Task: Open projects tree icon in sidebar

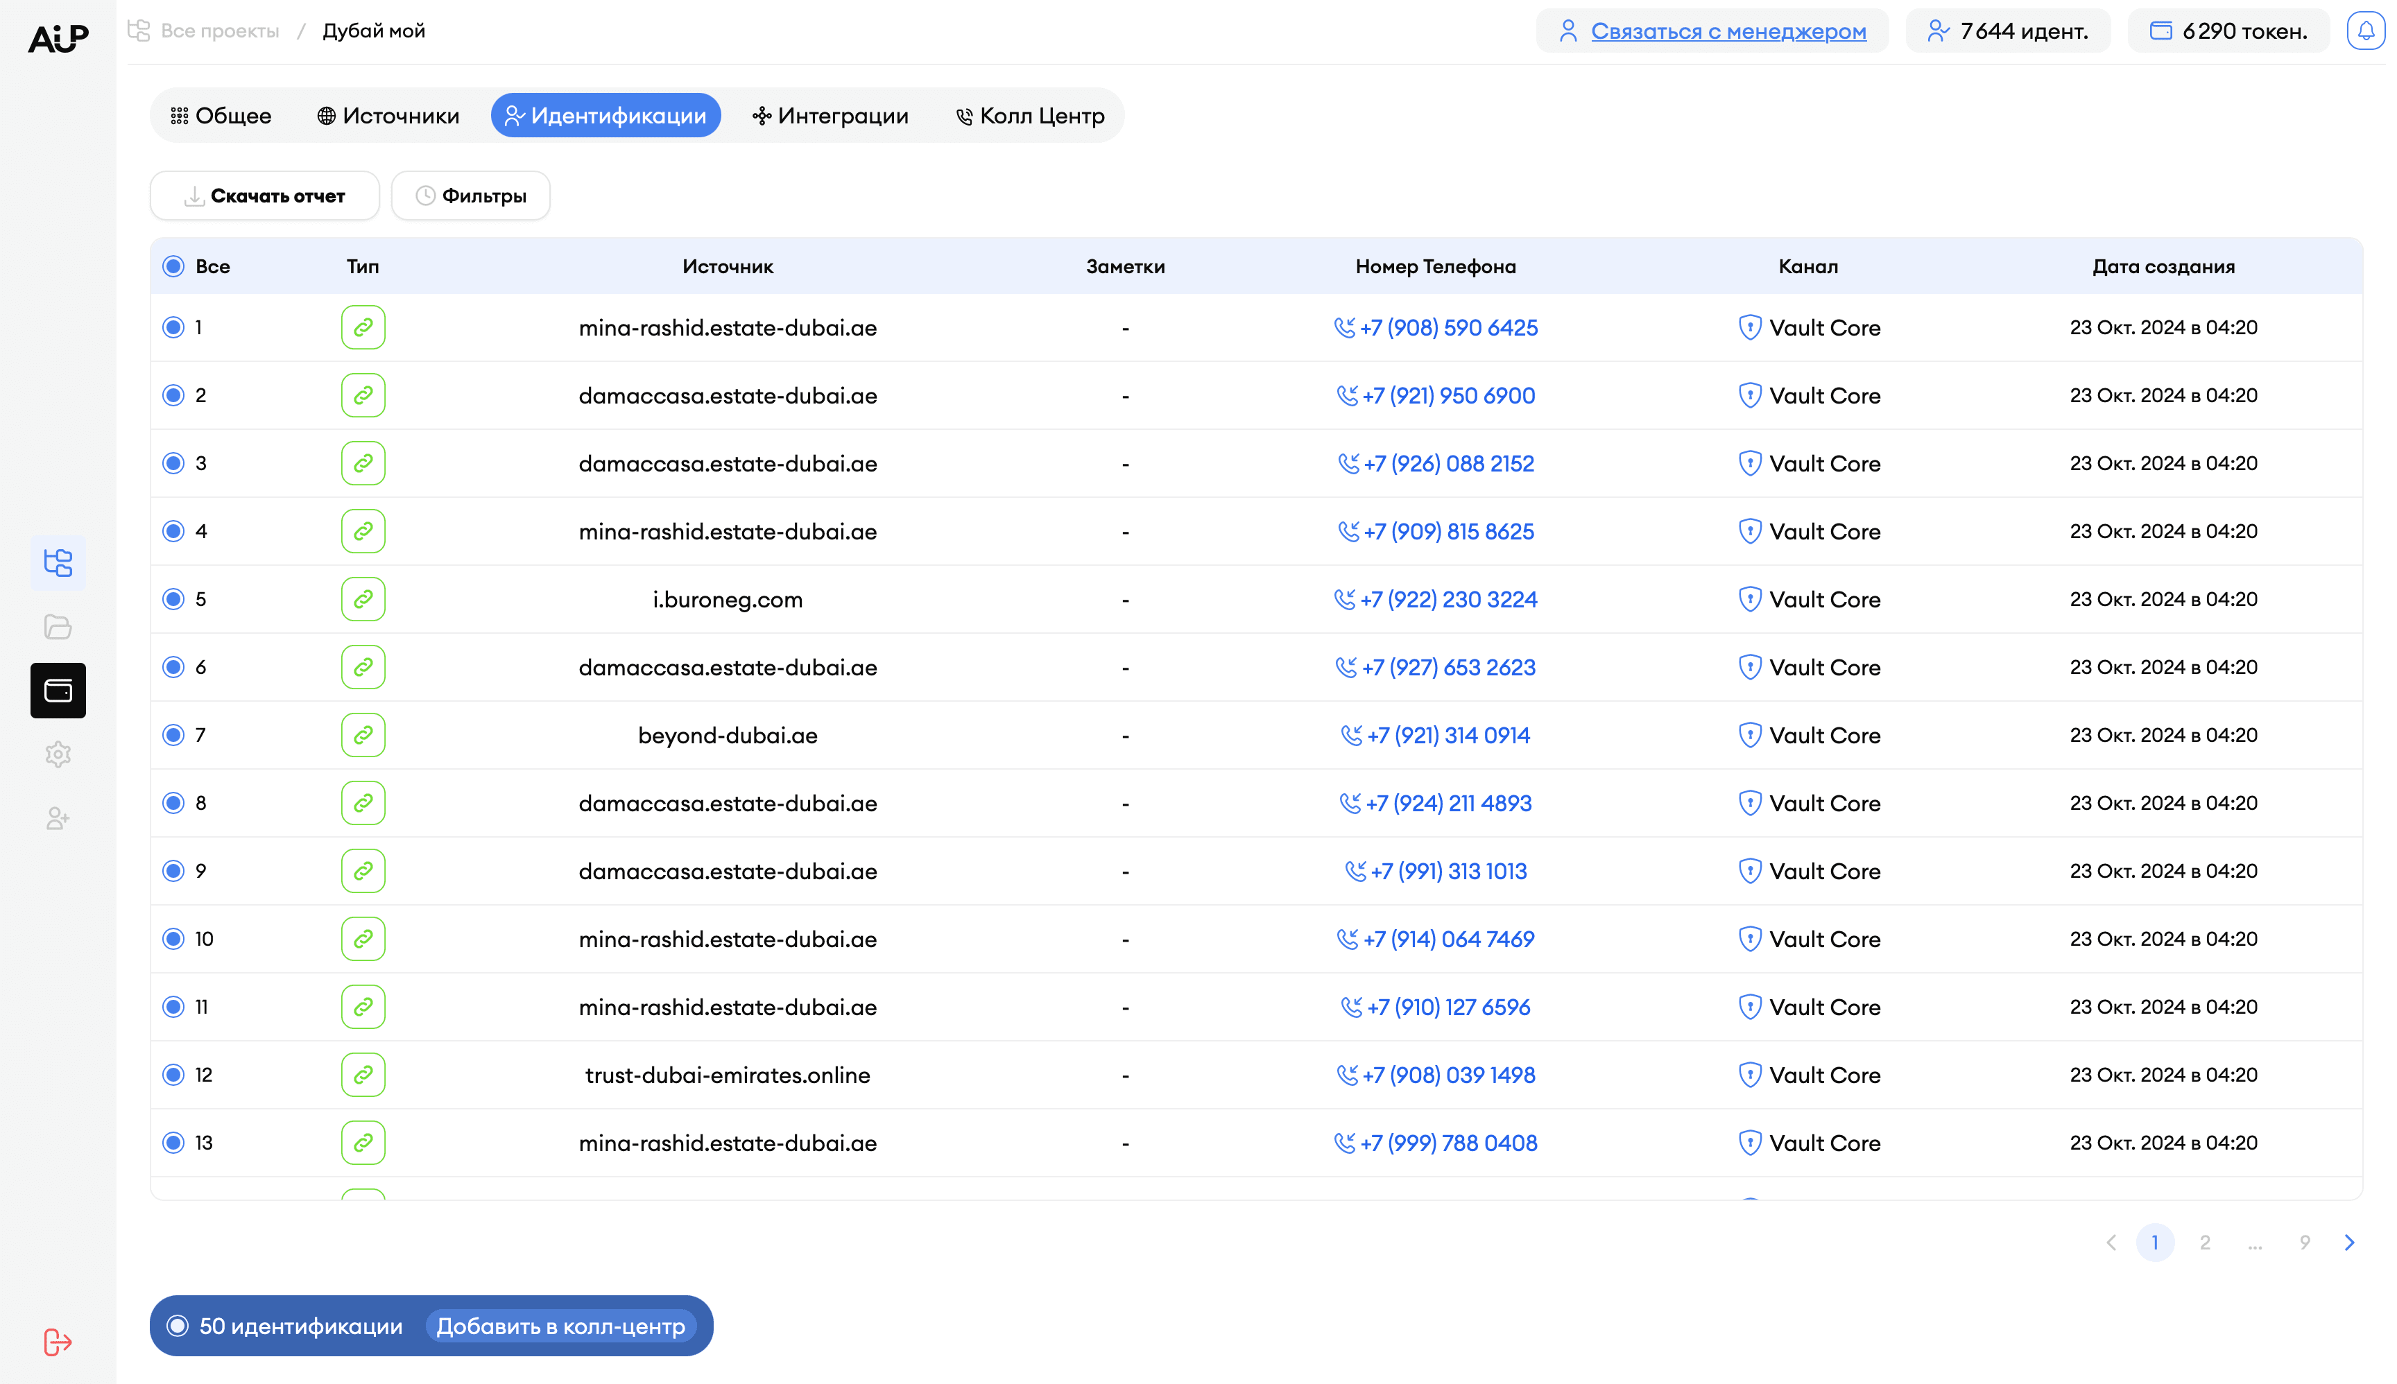Action: coord(58,563)
